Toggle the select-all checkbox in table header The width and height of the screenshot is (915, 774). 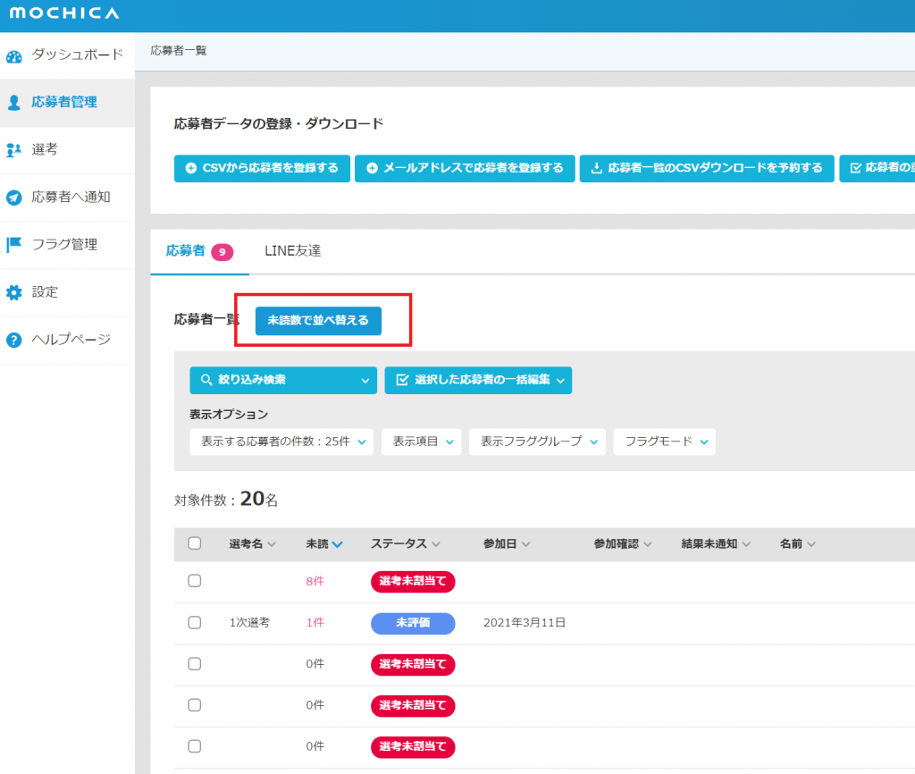195,543
